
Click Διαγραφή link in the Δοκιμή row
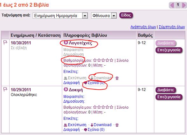[x=71, y=130]
